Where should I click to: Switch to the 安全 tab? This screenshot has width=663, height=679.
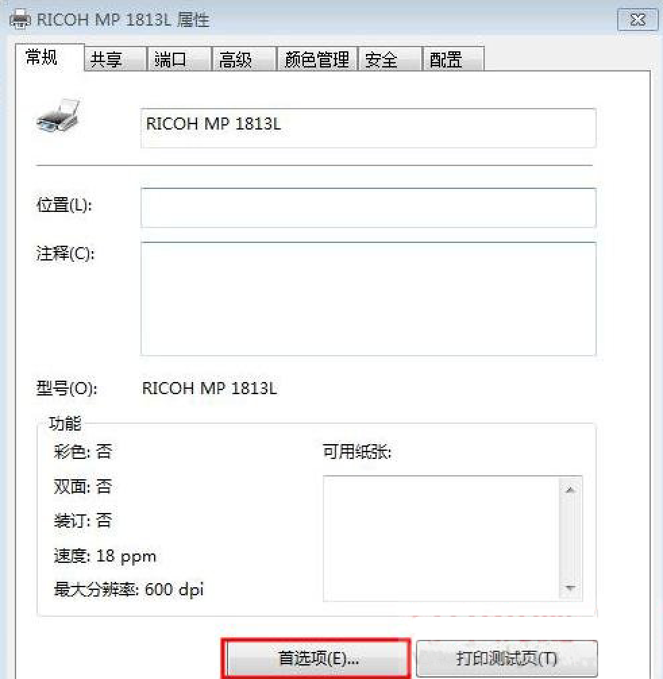click(390, 59)
